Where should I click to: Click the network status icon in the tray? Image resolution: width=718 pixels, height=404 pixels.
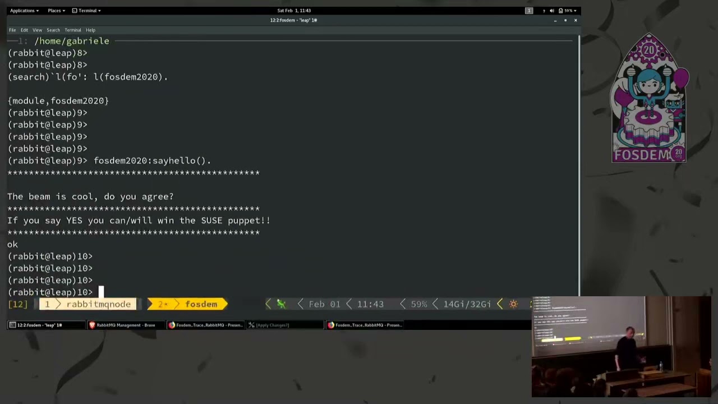pyautogui.click(x=544, y=11)
